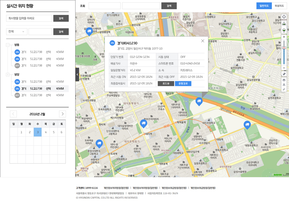Click the 로드뷰 road view button
Image resolution: width=289 pixels, height=208 pixels.
tap(166, 84)
